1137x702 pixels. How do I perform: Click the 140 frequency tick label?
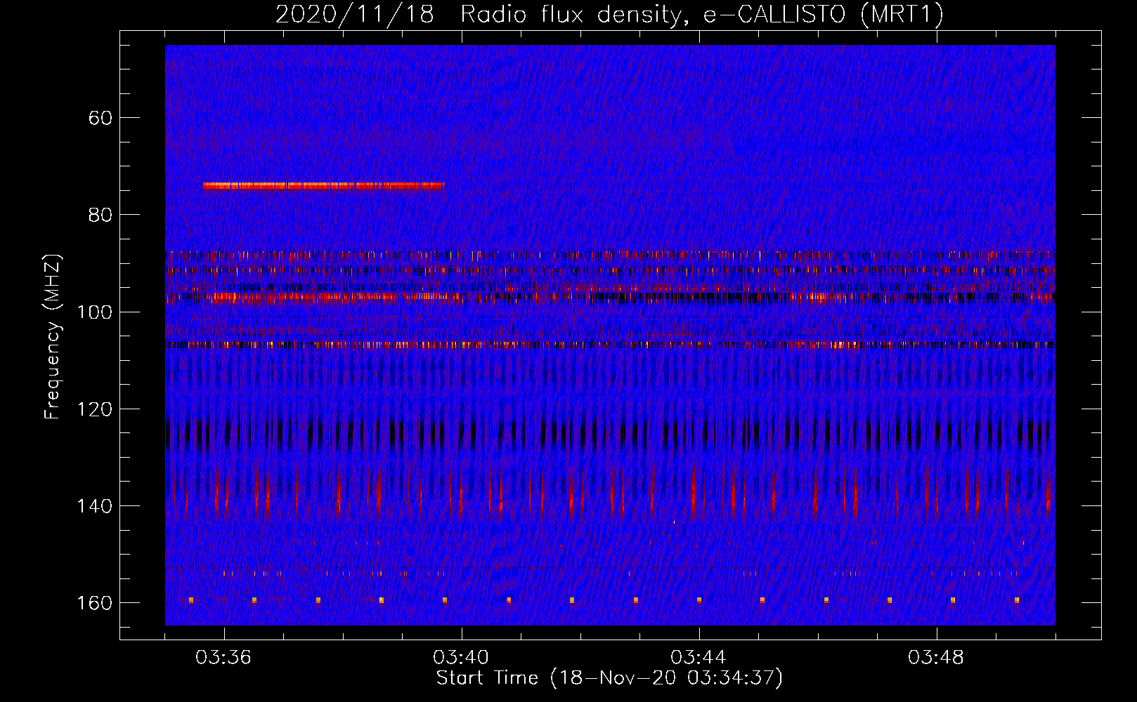pyautogui.click(x=95, y=506)
